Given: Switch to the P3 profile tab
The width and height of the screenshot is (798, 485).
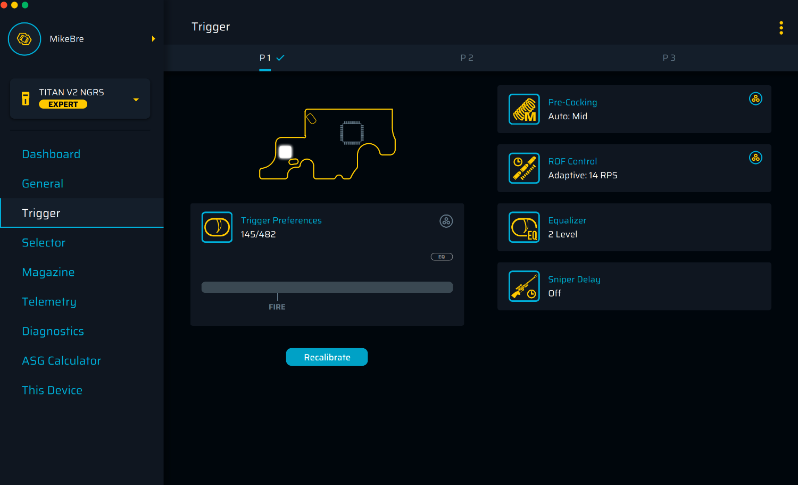Looking at the screenshot, I should 669,58.
